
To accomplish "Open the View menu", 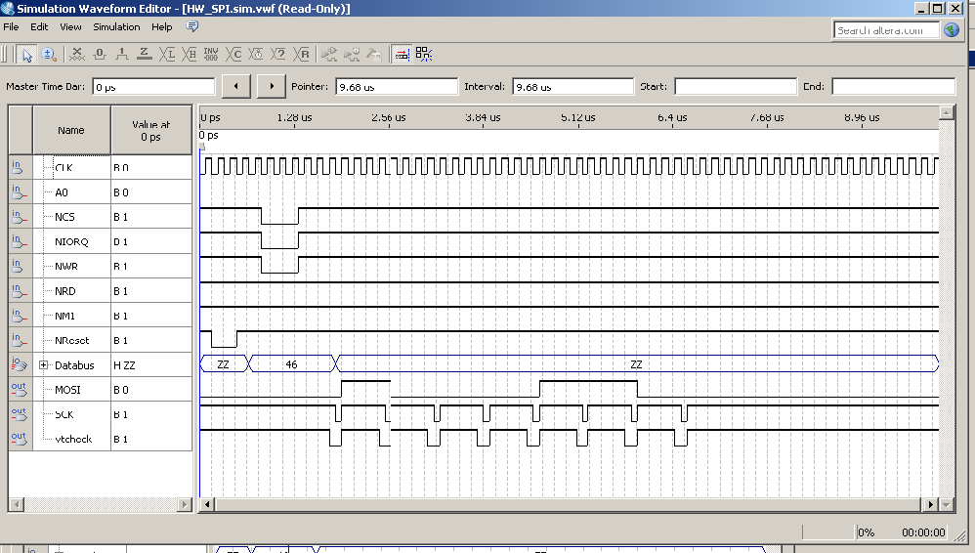I will pos(70,26).
